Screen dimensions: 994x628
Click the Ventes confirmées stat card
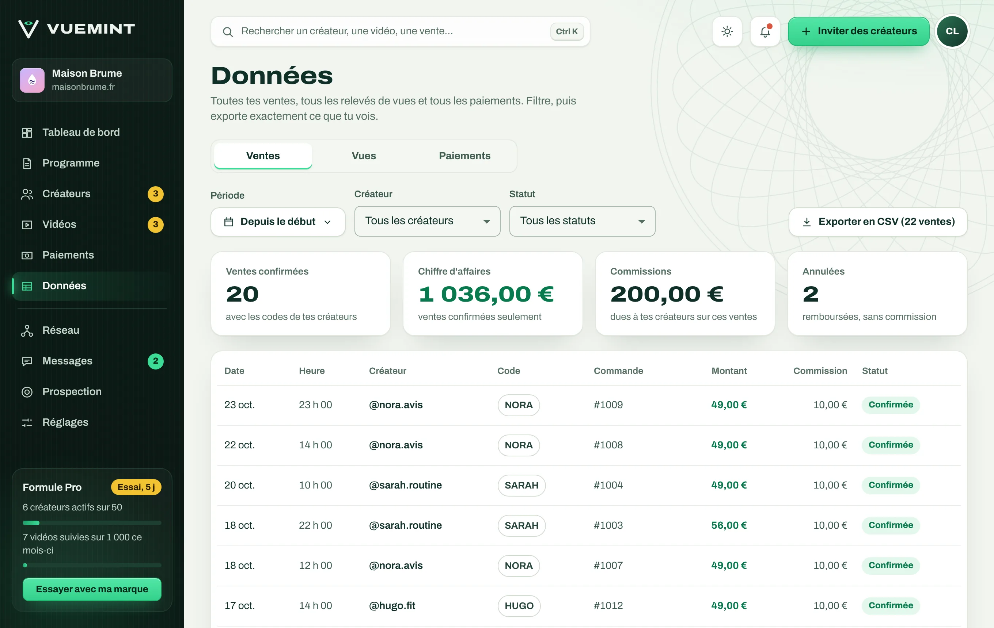[x=300, y=294]
